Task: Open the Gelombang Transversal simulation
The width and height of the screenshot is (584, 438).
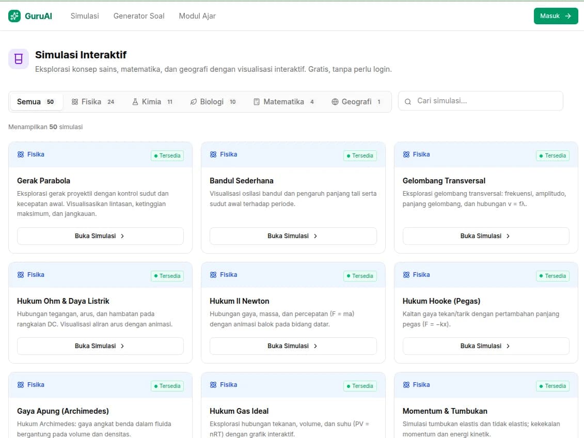Action: point(486,236)
